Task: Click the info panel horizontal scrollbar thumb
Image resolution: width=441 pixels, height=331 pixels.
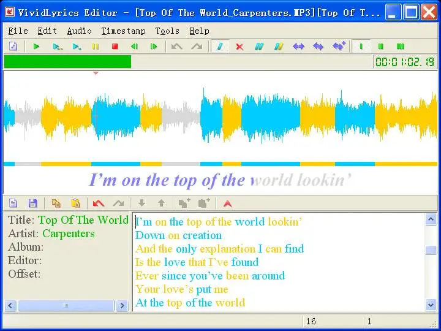Action: pos(66,305)
